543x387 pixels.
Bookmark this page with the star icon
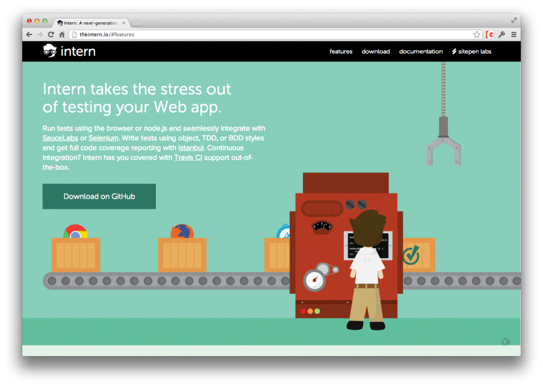[x=477, y=34]
